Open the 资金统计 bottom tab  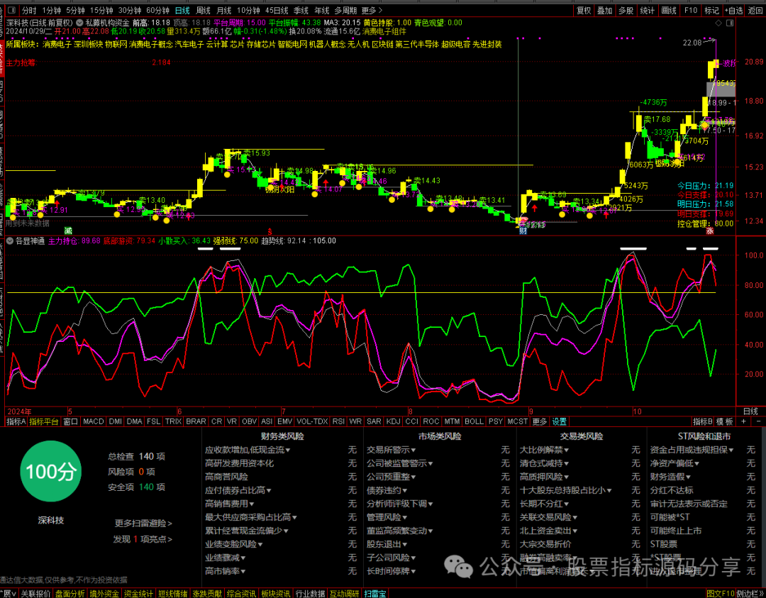point(138,594)
